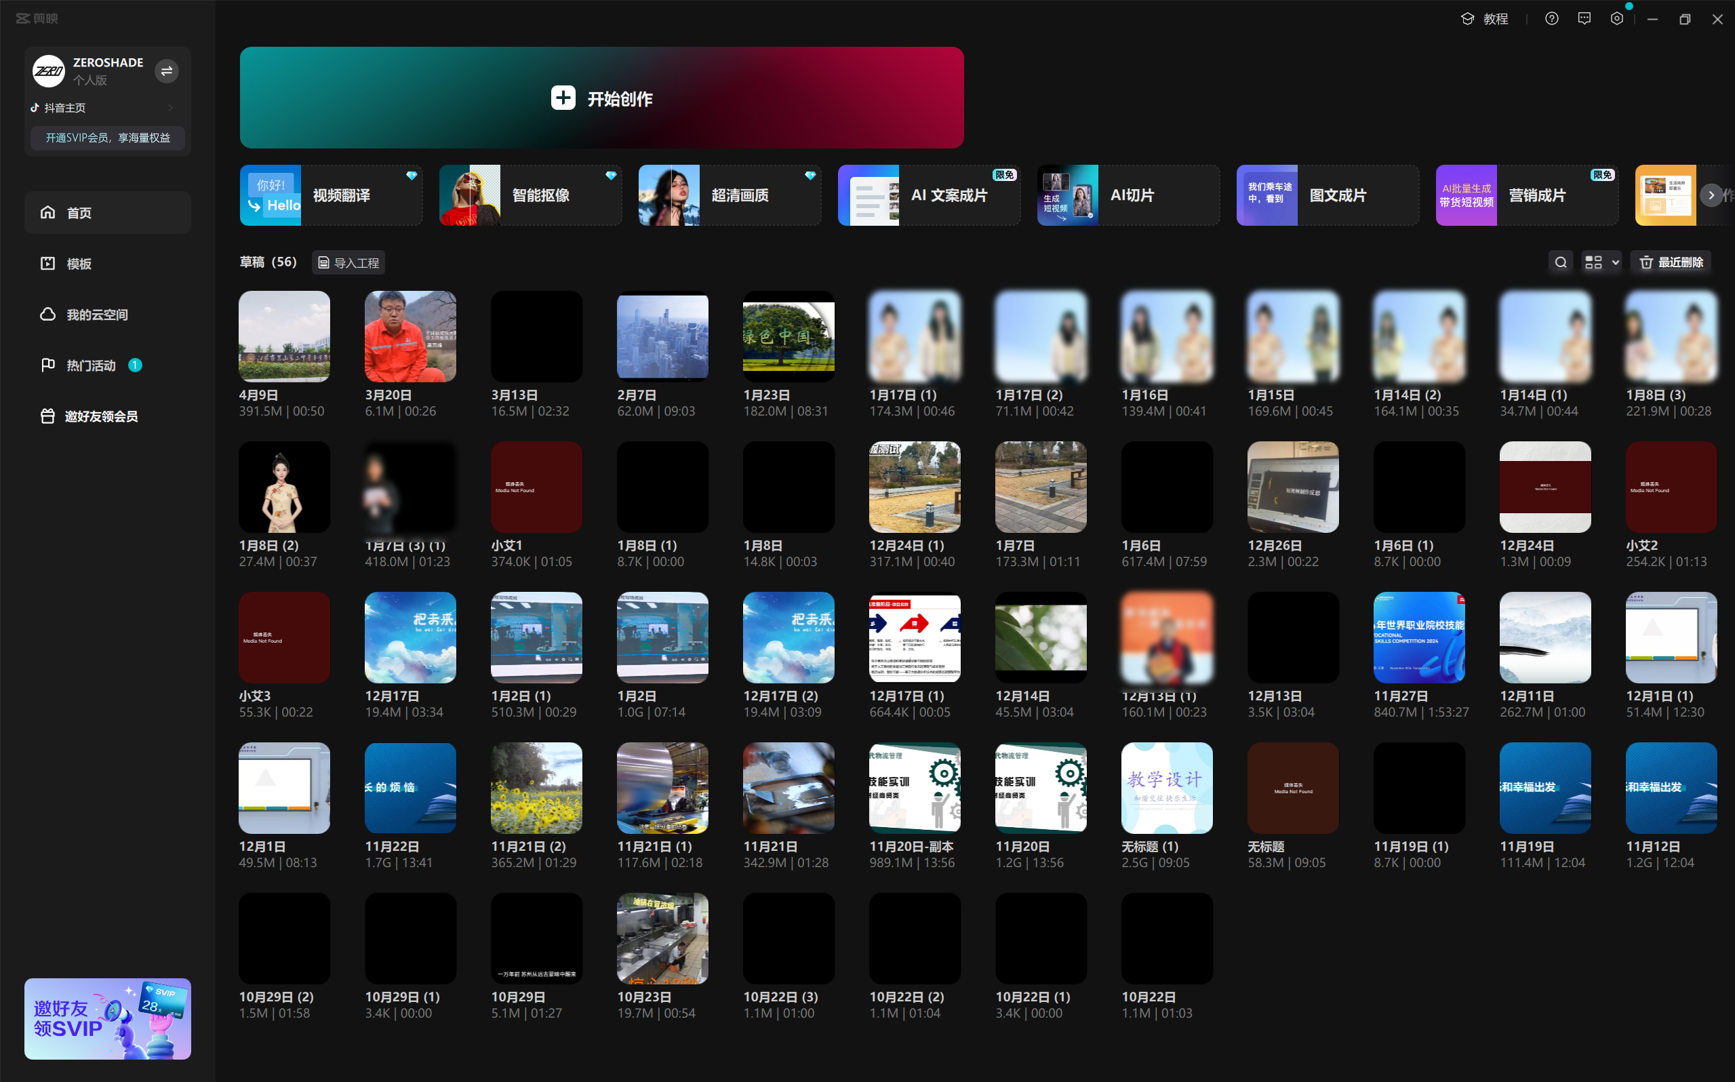The height and width of the screenshot is (1082, 1735).
Task: Click the 开始创作 button
Action: click(601, 98)
